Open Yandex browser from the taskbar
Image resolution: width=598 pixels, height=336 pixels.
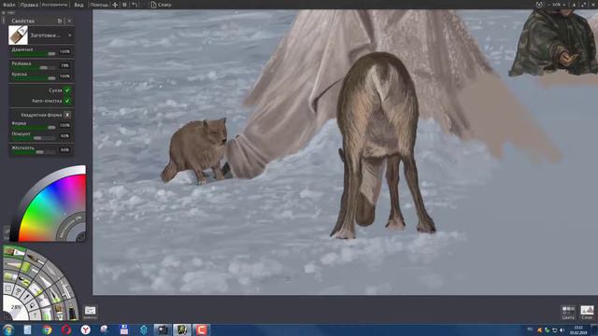coord(86,329)
